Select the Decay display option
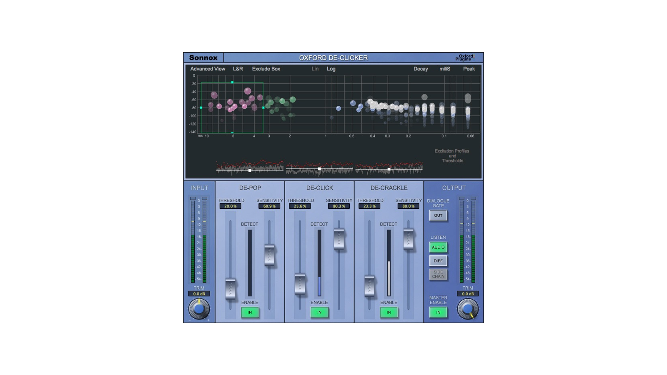 click(421, 69)
